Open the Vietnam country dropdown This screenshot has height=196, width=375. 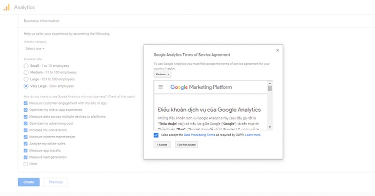(x=162, y=74)
